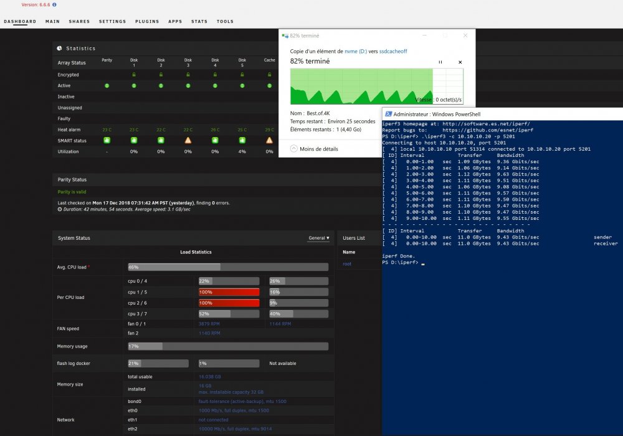Click Disk 1 SMART thumbs-up icon
Screen dimensions: 623x436
[x=134, y=140]
